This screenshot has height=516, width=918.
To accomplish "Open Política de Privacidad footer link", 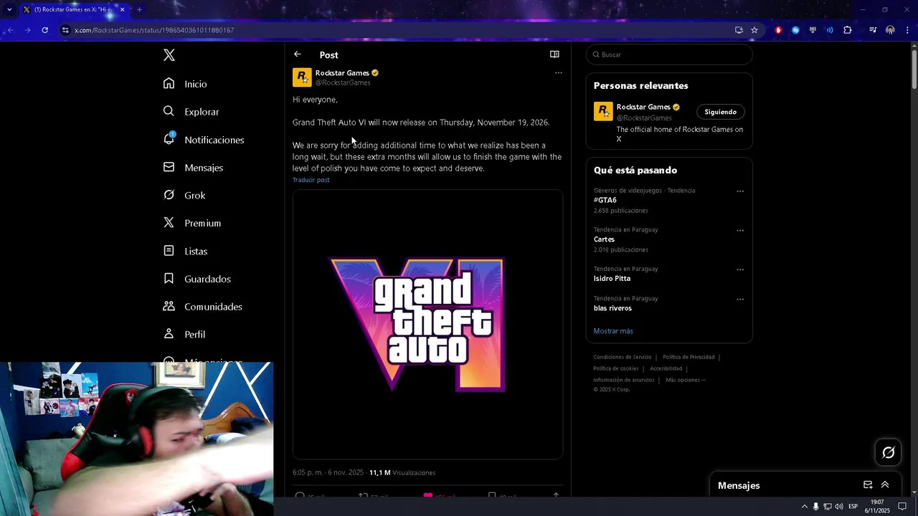I will (x=688, y=357).
